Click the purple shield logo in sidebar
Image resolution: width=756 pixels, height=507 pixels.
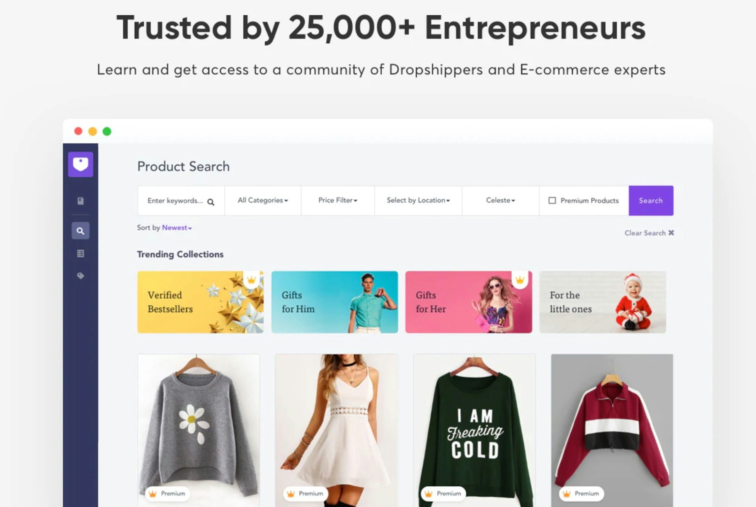point(80,164)
